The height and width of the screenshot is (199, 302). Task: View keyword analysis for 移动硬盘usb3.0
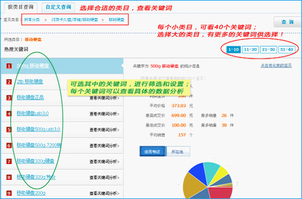click(x=104, y=114)
